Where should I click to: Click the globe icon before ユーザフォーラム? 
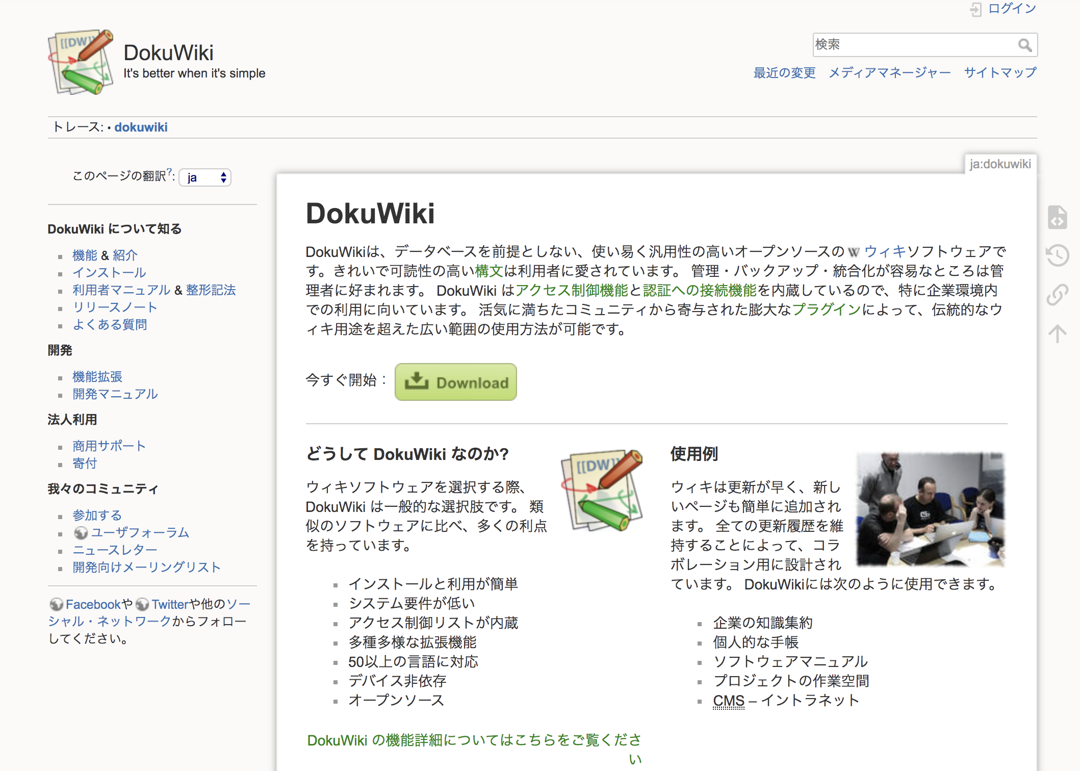click(x=81, y=533)
